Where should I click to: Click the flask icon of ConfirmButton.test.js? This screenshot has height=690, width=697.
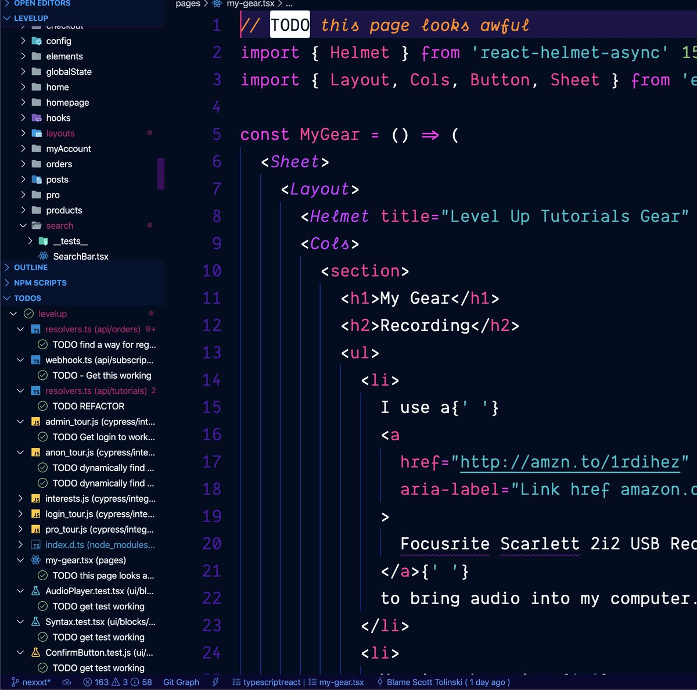(x=35, y=652)
